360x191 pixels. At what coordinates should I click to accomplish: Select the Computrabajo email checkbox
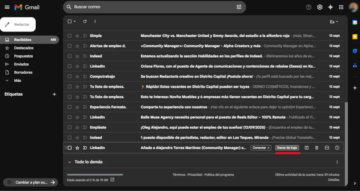(x=69, y=76)
